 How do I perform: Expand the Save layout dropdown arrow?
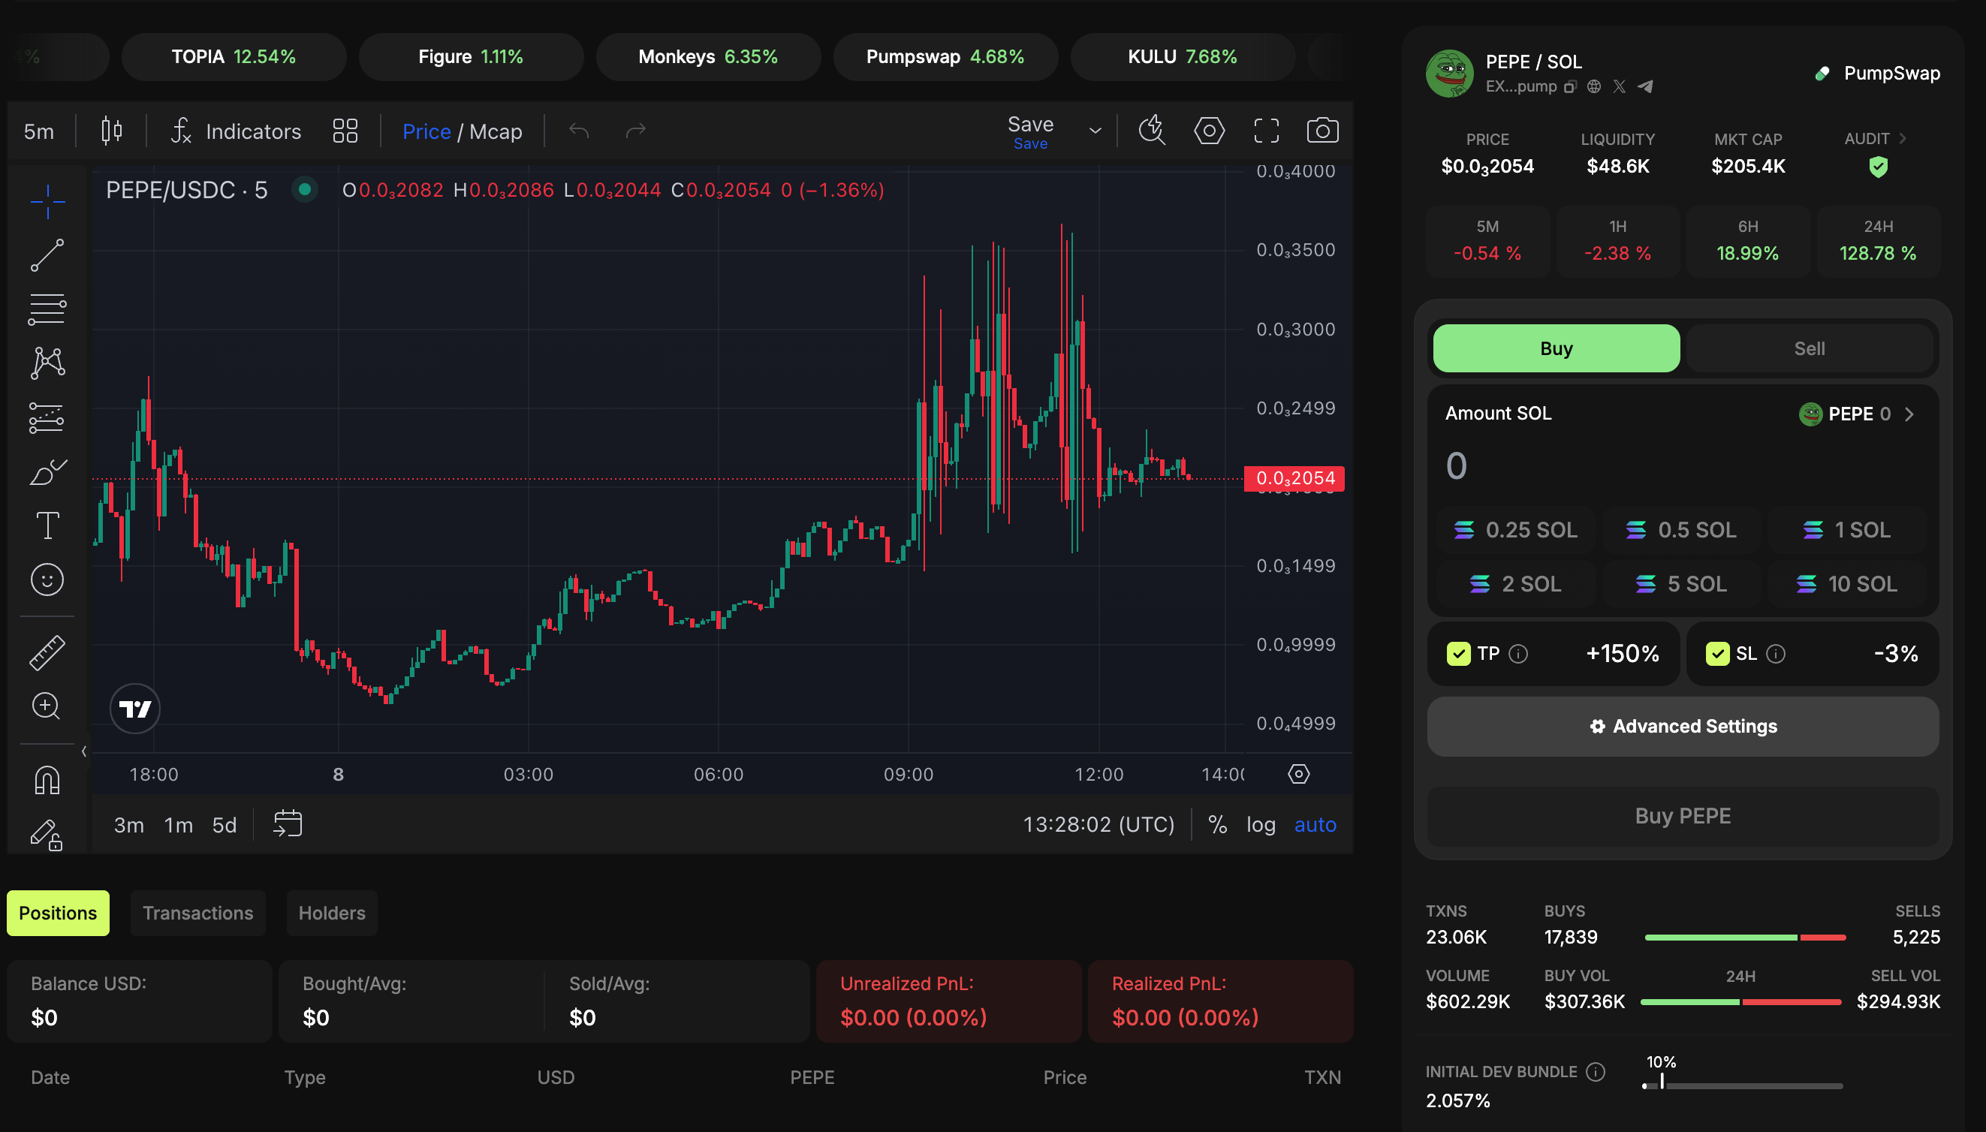1095,131
